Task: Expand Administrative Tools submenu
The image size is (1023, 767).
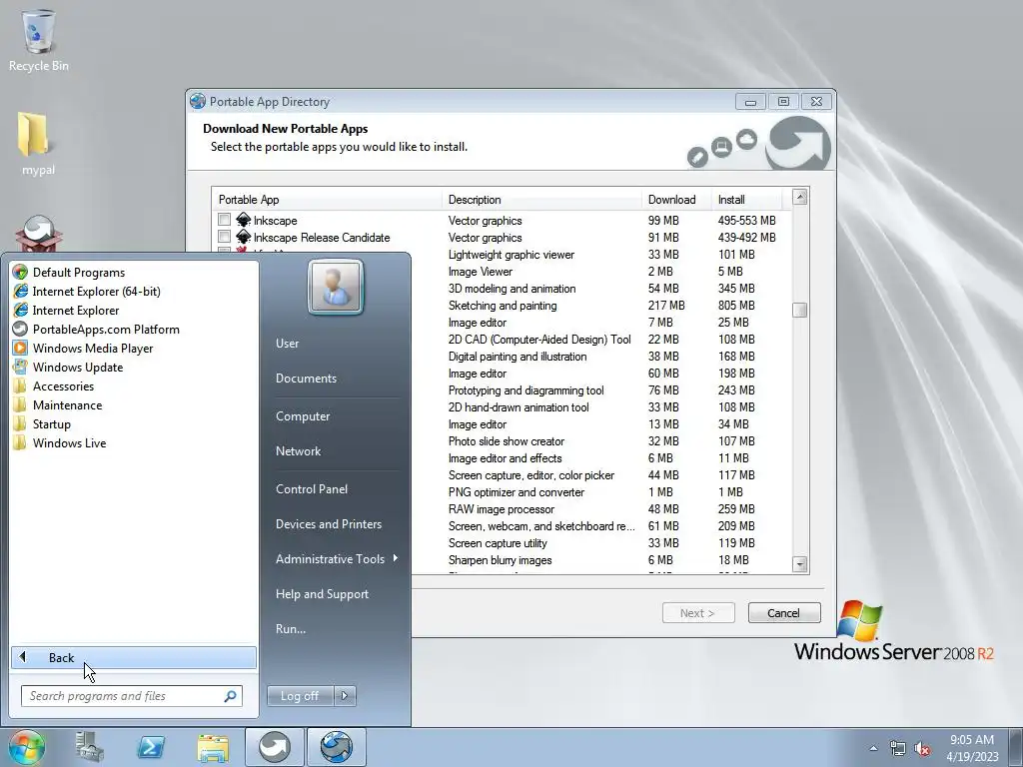Action: click(336, 559)
